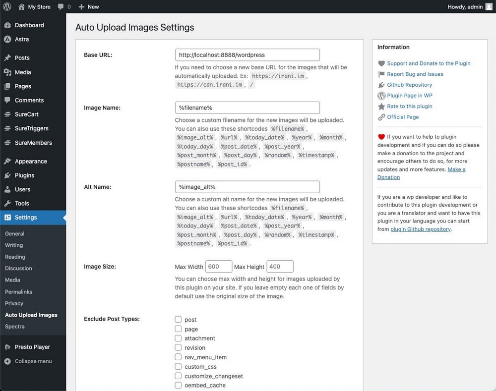Screen dimensions: 496x391
Task: Click the Comments speech bubble sidebar icon
Action: [7, 100]
